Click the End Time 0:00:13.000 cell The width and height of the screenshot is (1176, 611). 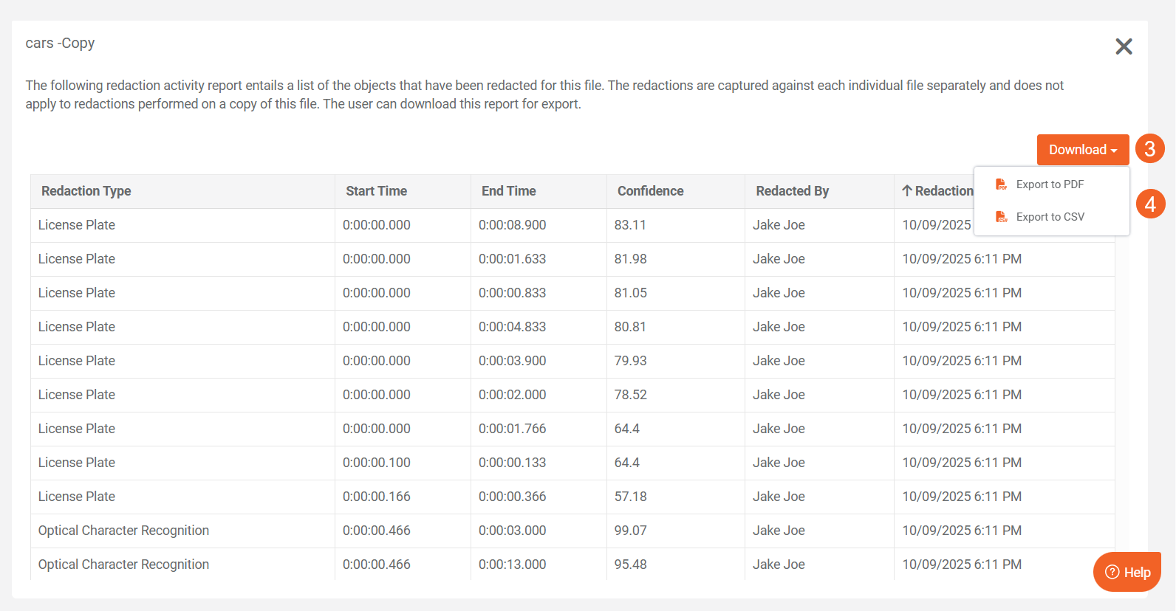tap(512, 565)
